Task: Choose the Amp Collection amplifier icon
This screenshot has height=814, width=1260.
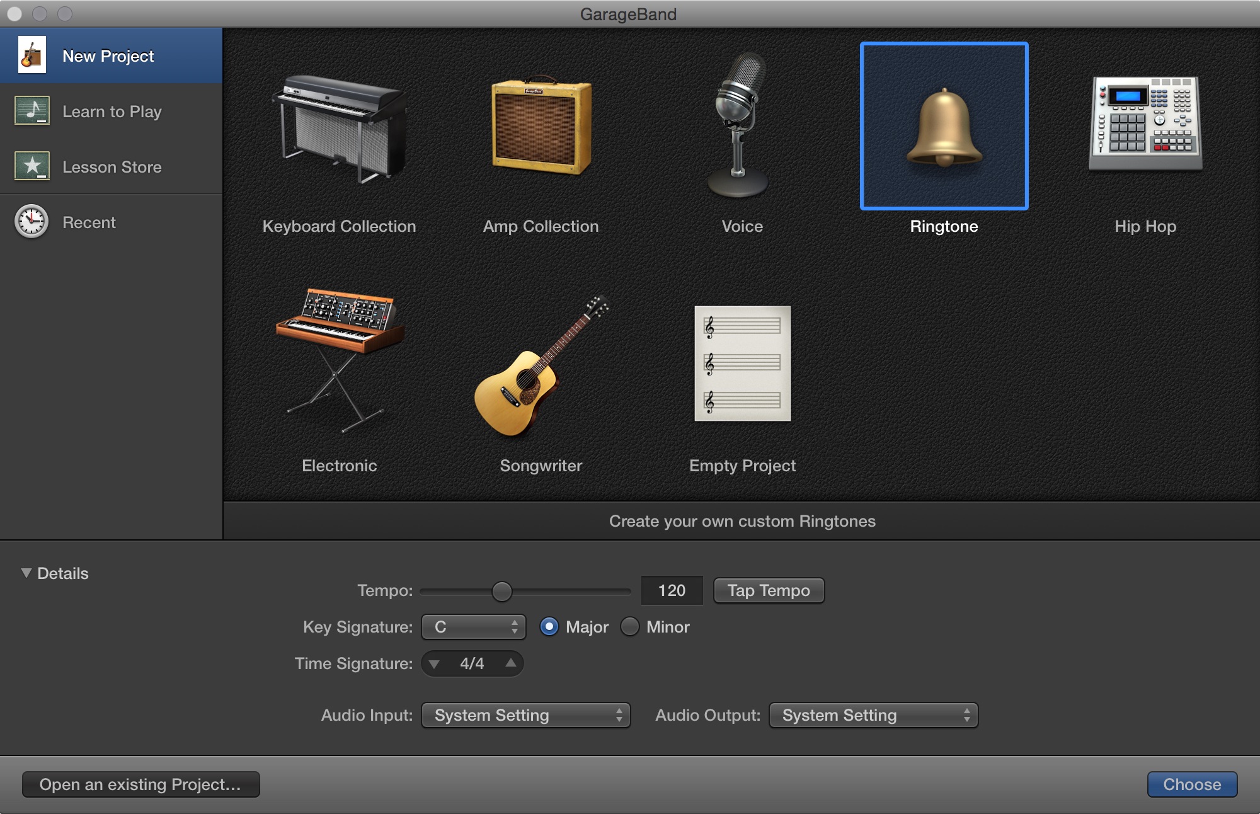Action: coord(541,126)
